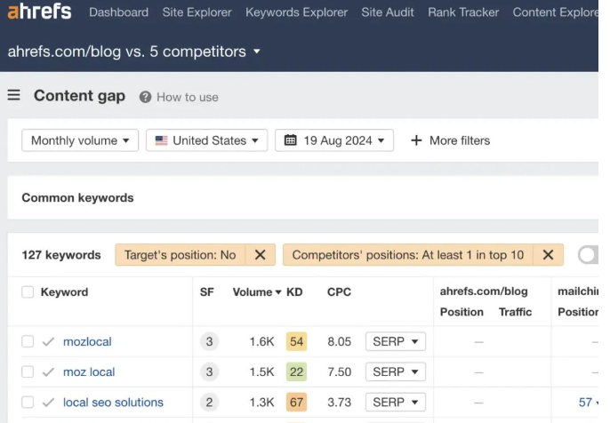Open the hamburger sidebar menu
This screenshot has height=423, width=610.
tap(13, 96)
